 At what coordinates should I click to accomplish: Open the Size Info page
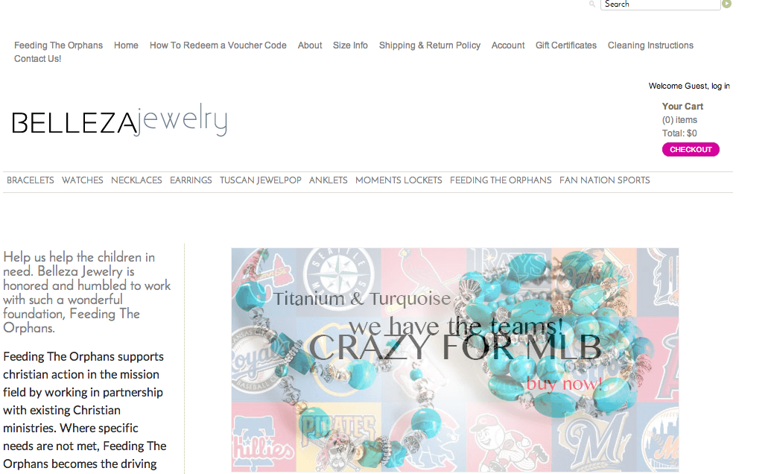pos(350,45)
